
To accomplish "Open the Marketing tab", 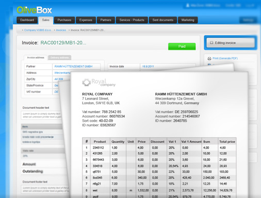I will pyautogui.click(x=188, y=20).
